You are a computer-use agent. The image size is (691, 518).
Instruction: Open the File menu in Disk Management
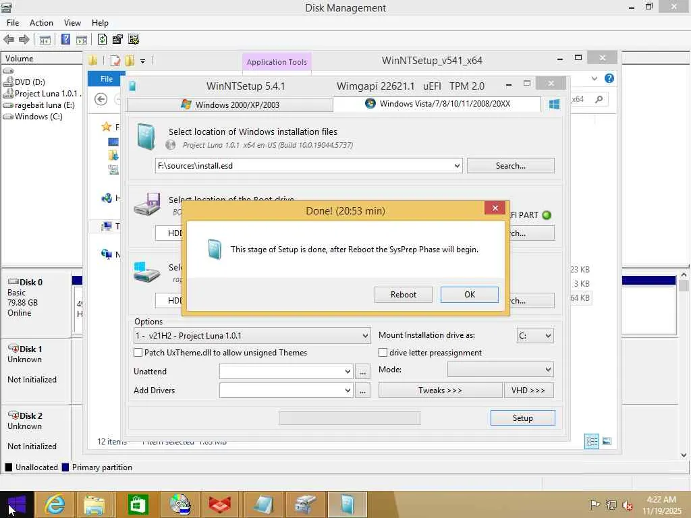[13, 23]
